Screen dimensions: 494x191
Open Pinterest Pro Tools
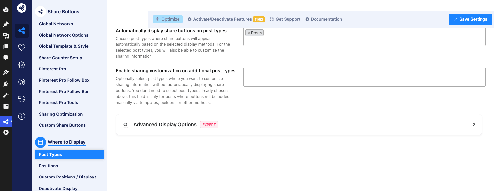coord(59,102)
